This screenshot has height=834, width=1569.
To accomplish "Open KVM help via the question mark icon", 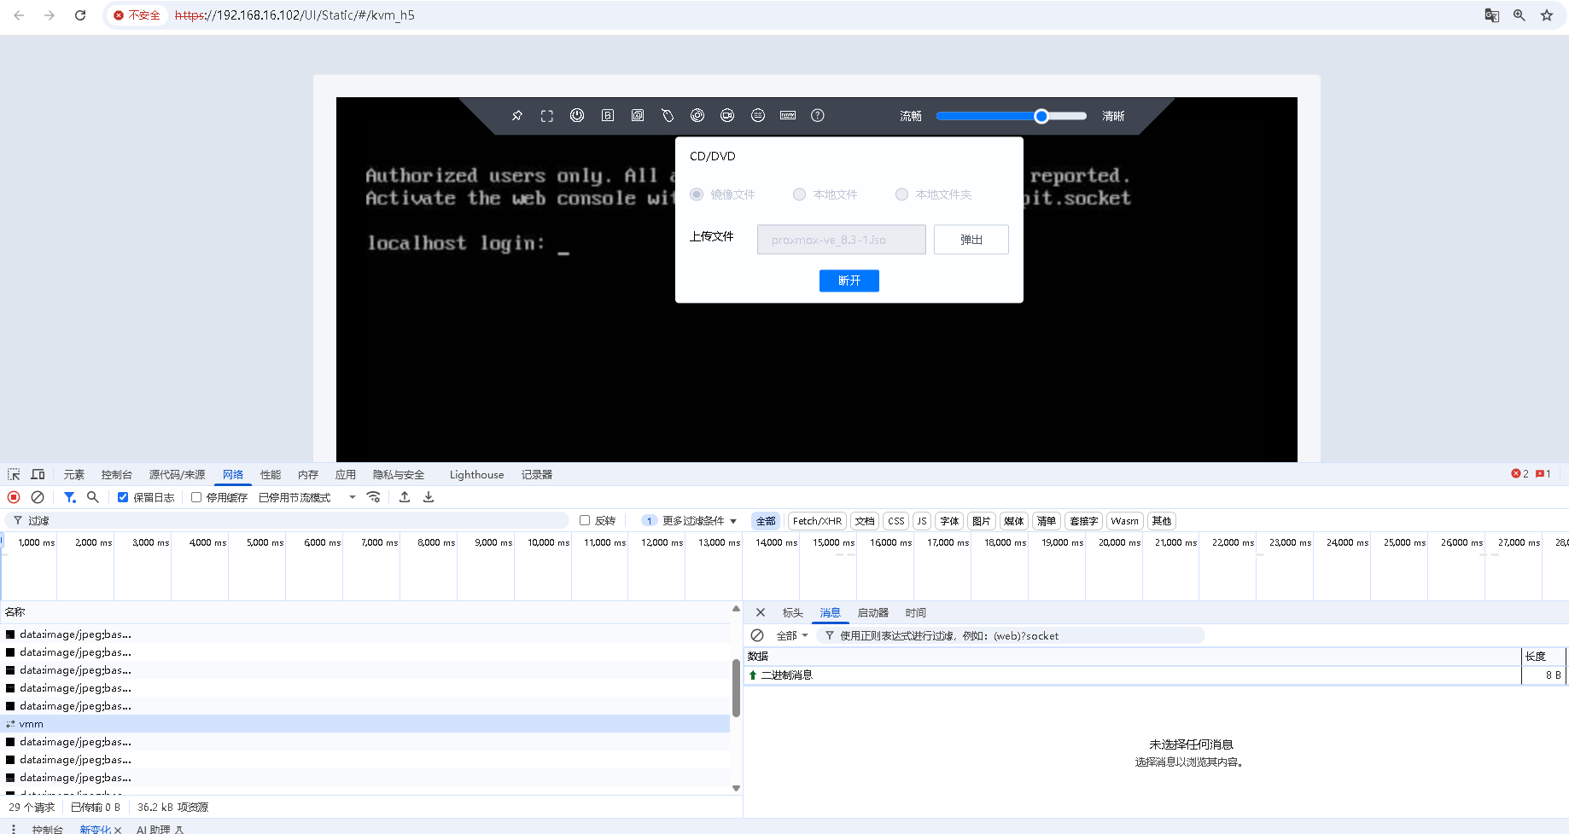I will pos(817,115).
